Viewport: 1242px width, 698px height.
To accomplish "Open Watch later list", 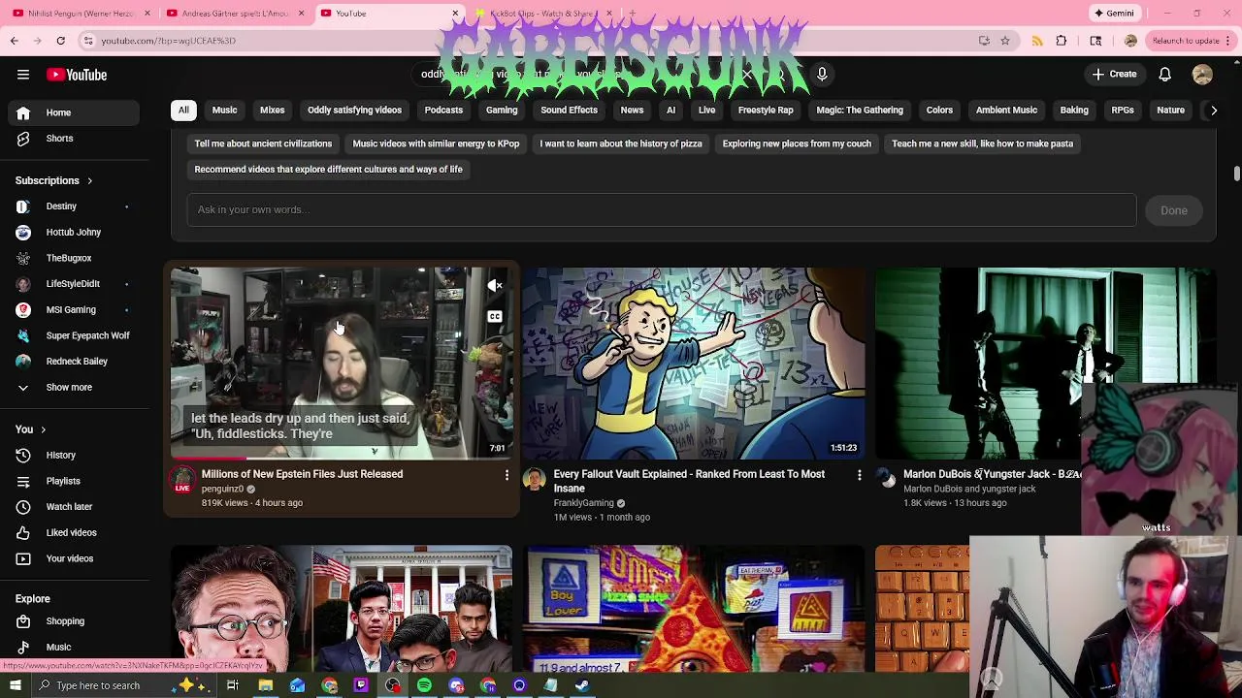I will coord(75,507).
